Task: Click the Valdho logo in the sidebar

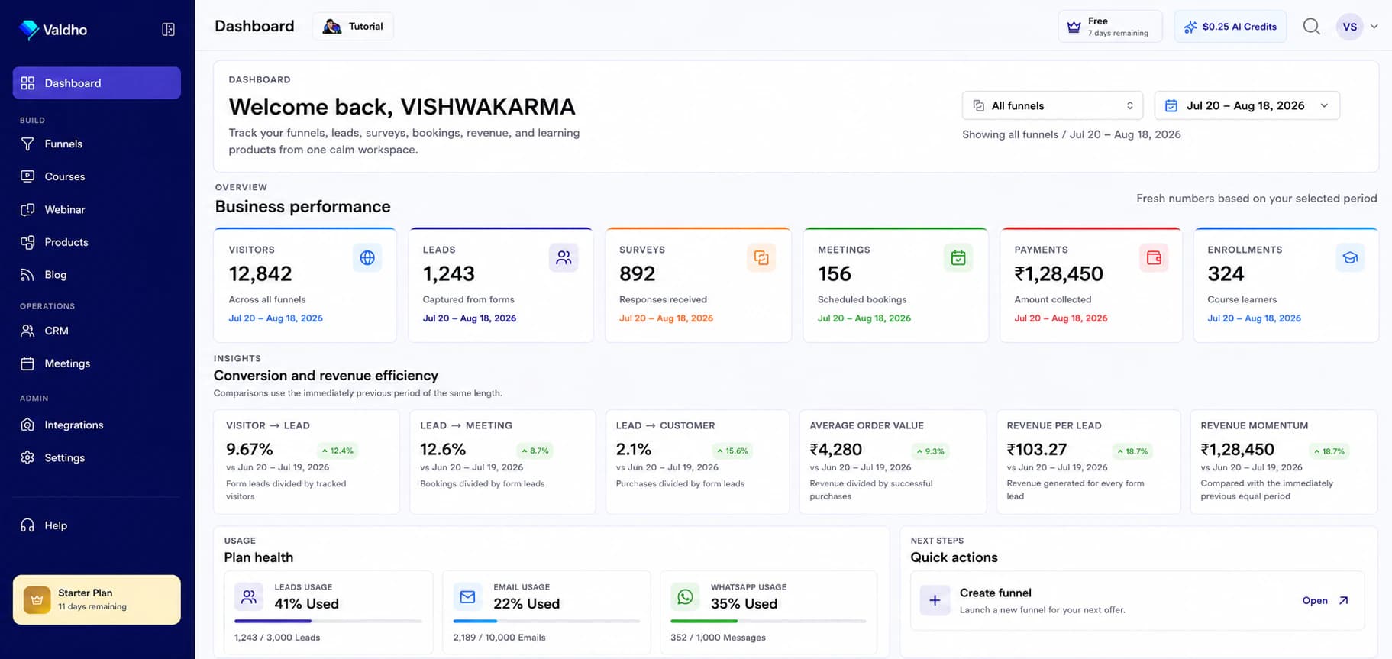Action: point(53,30)
